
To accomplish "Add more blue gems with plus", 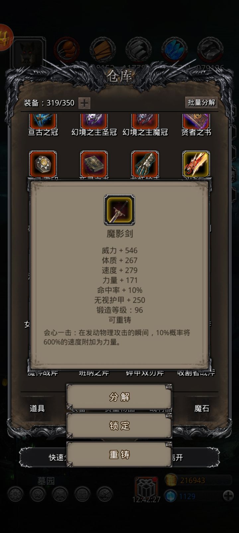I will 228,496.
